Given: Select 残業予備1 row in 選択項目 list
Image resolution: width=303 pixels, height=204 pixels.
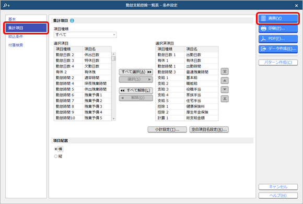Looking at the screenshot, I should [x=83, y=95].
